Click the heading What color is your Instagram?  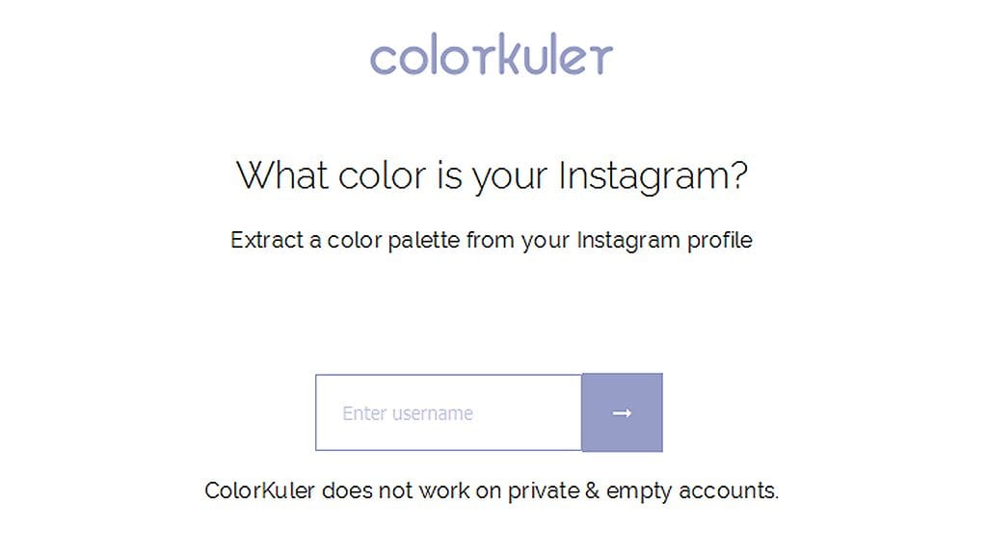[x=493, y=175]
